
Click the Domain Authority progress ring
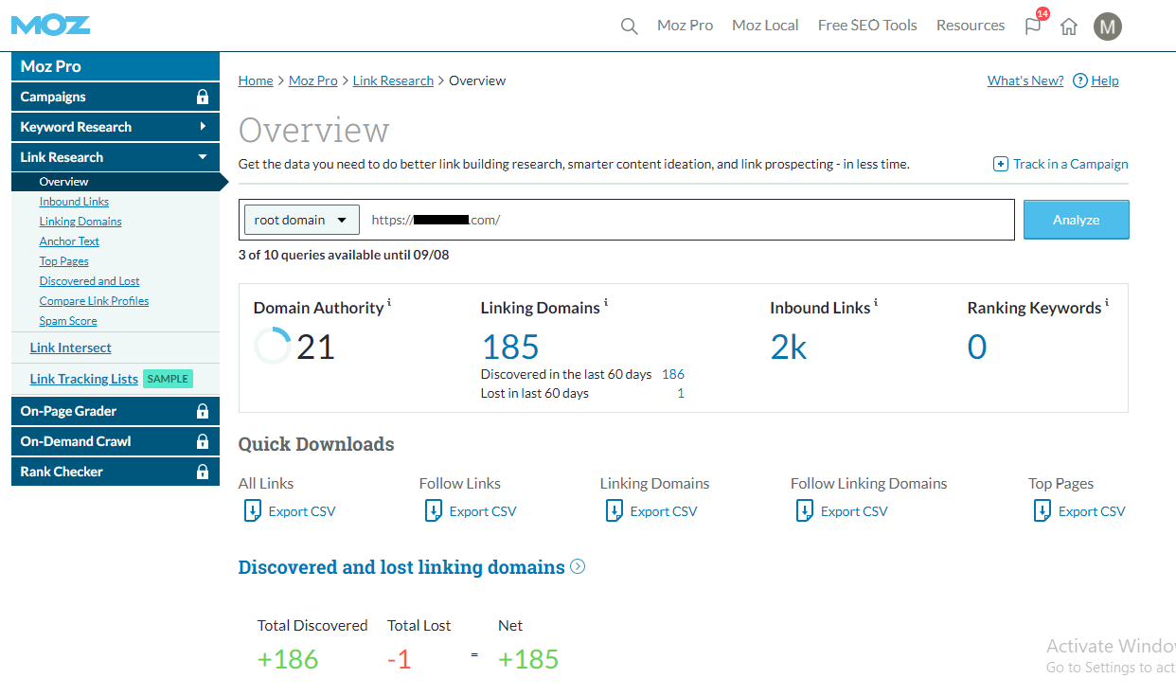click(x=273, y=347)
